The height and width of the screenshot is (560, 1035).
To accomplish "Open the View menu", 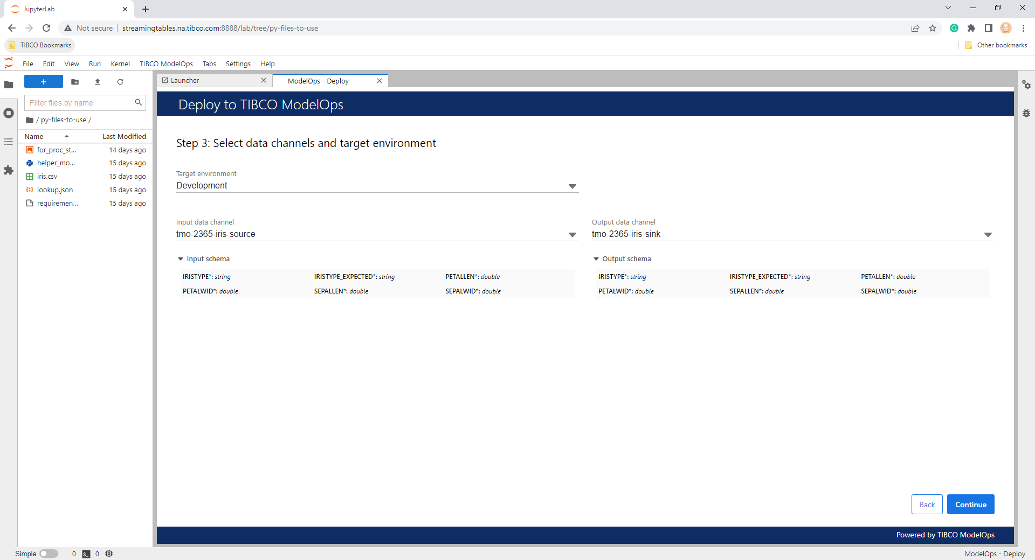I will [x=72, y=64].
